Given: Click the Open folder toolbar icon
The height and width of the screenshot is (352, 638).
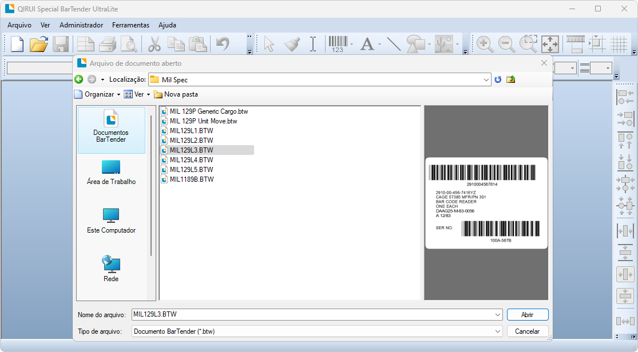Looking at the screenshot, I should (x=39, y=44).
